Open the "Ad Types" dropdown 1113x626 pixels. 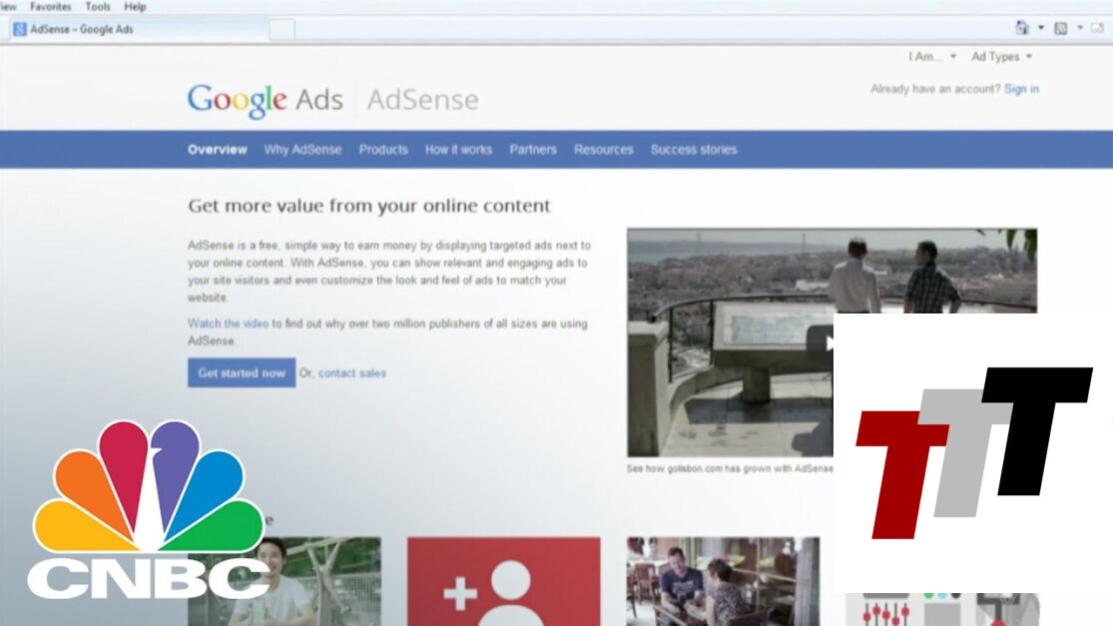1001,57
